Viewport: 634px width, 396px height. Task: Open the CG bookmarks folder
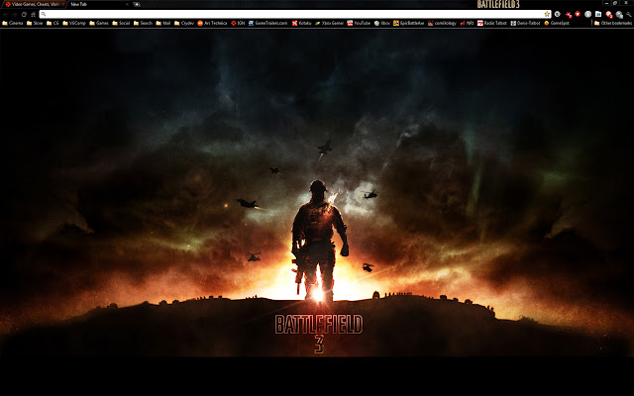tap(53, 23)
